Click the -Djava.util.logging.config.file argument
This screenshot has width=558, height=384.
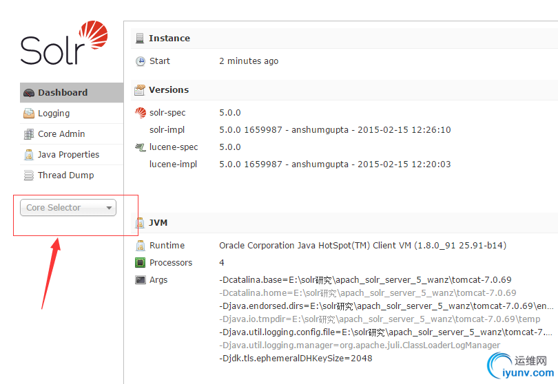click(386, 332)
